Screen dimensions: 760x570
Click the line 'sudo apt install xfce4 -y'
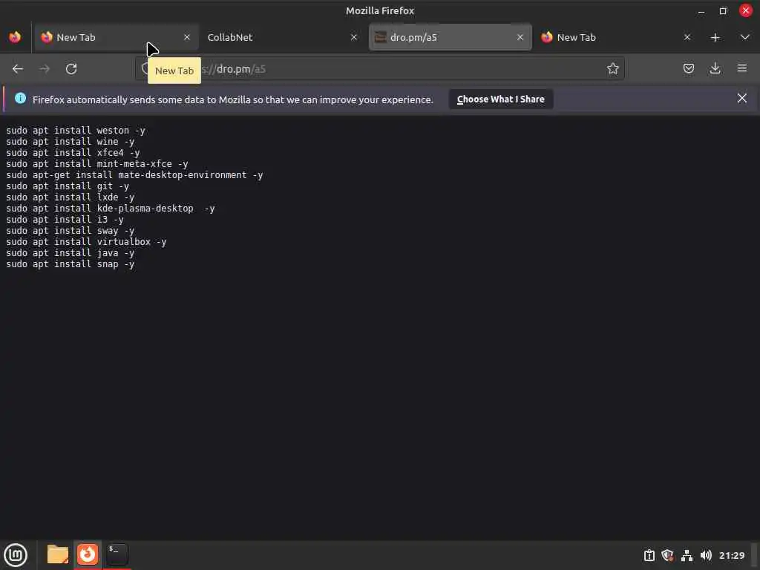73,153
